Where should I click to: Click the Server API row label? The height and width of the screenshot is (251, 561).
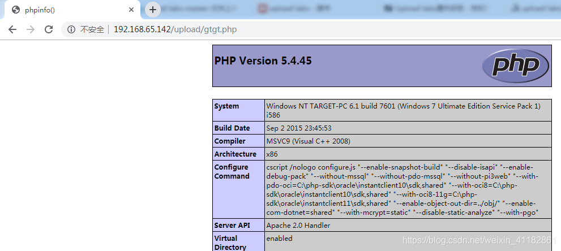pyautogui.click(x=232, y=226)
